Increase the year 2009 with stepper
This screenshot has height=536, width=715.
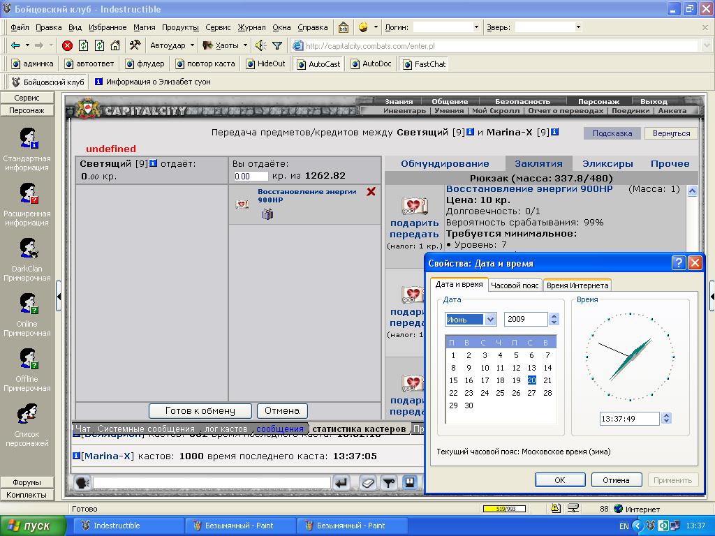(554, 316)
